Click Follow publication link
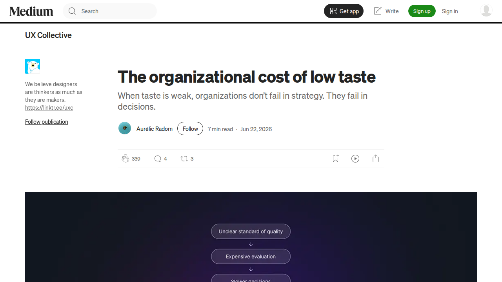Screen dimensions: 502x282 coord(47,122)
